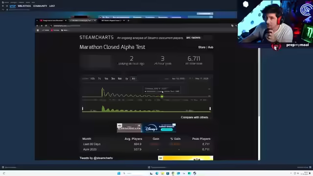Click Compare with others link
This screenshot has width=313, height=176.
coord(195,117)
